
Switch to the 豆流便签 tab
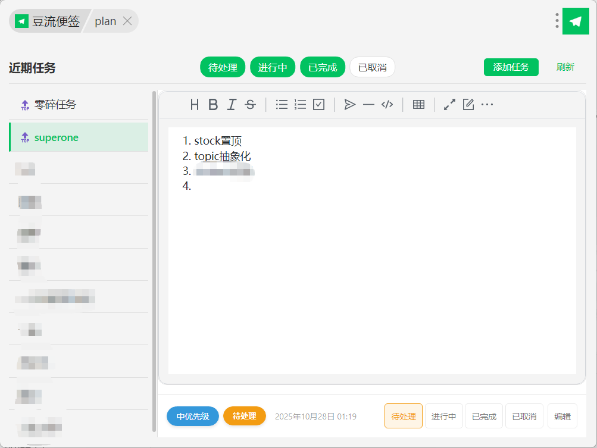[49, 21]
